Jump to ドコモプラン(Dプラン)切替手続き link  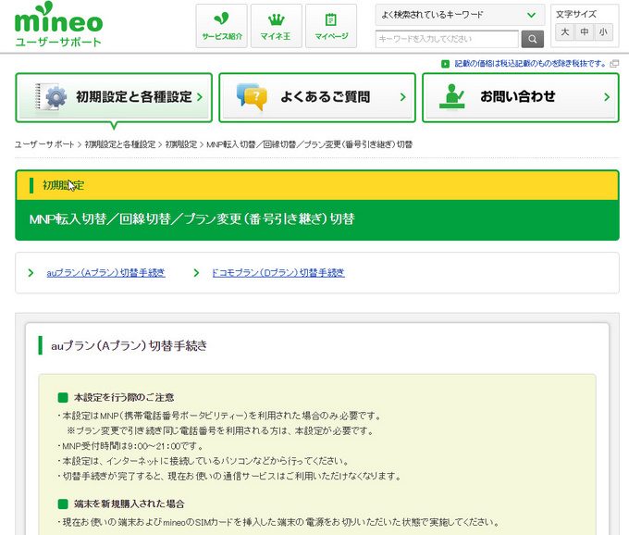pyautogui.click(x=278, y=273)
